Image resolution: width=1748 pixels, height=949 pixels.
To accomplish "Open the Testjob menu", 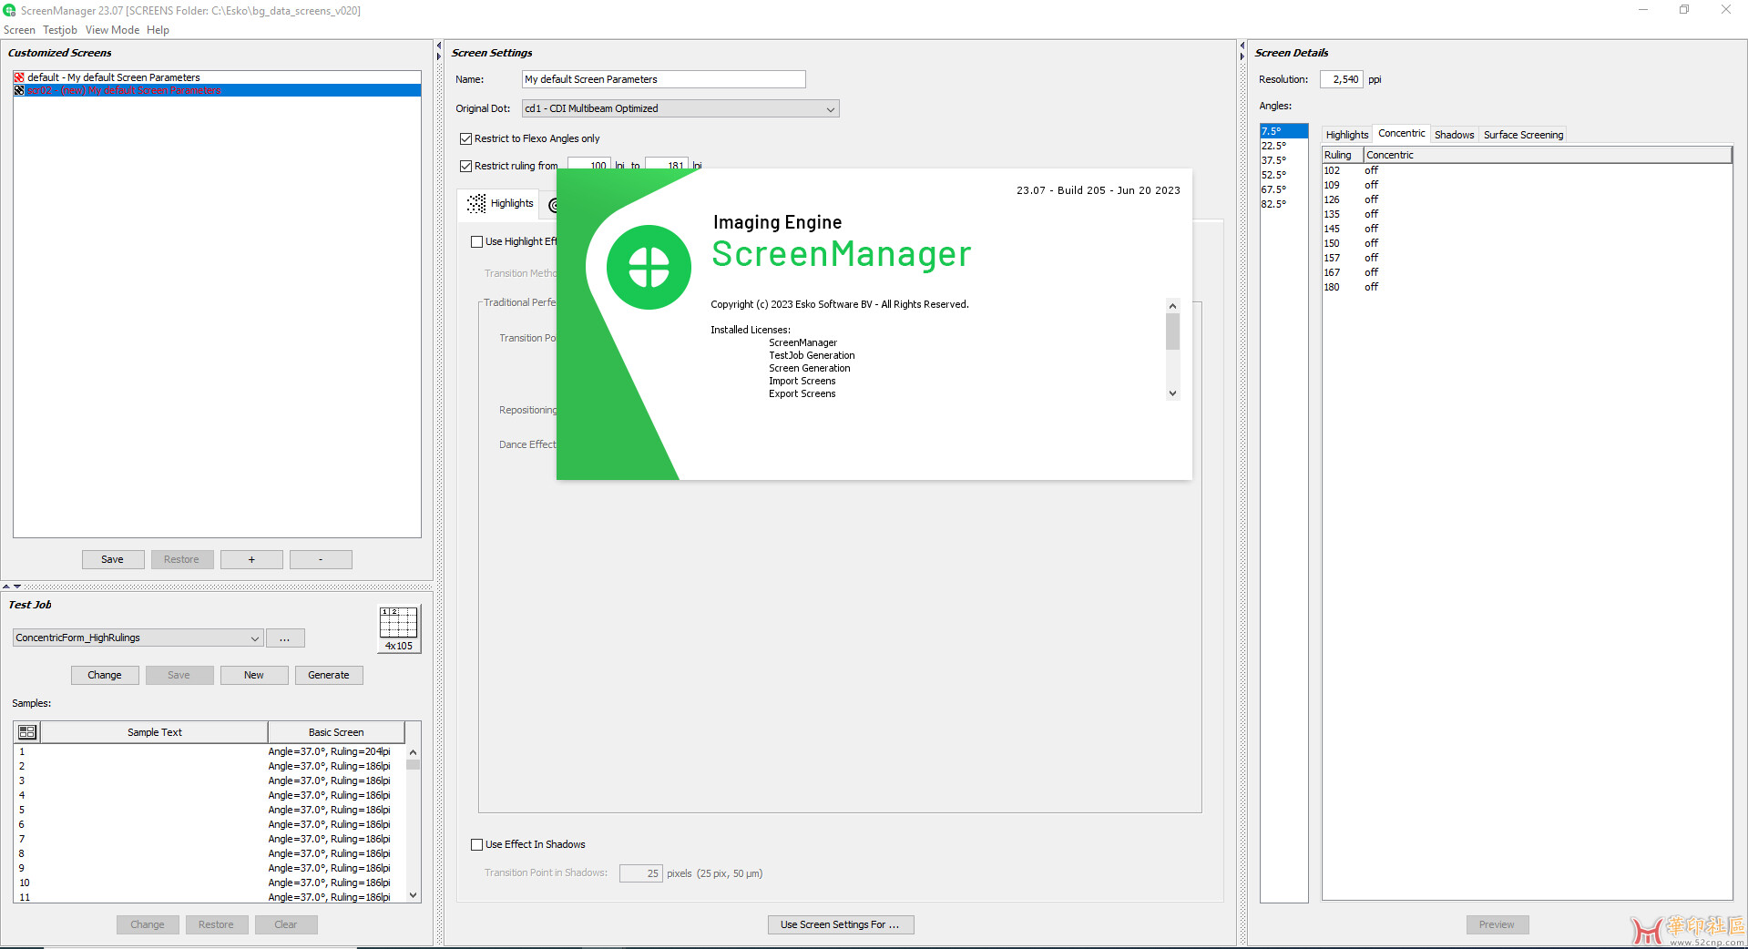I will click(60, 30).
